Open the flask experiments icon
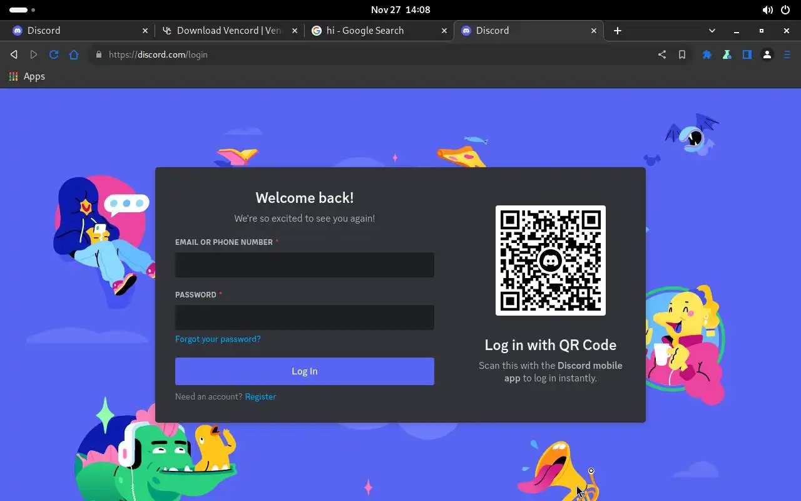This screenshot has height=501, width=801. pos(727,54)
